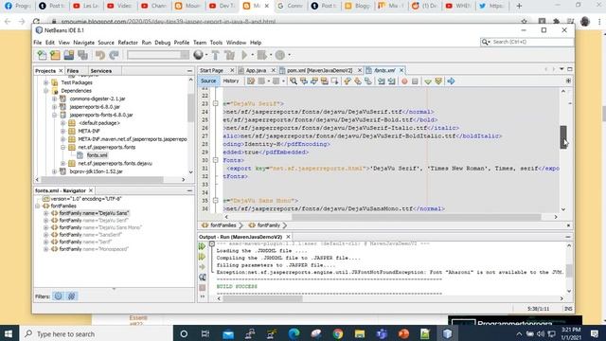
Task: Click the Windows Type here to search box
Action: click(97, 333)
